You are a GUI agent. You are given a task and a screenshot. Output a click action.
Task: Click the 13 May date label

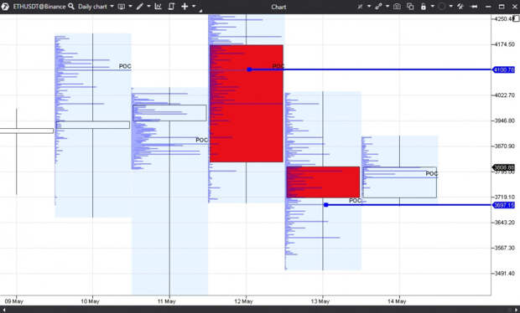point(320,301)
